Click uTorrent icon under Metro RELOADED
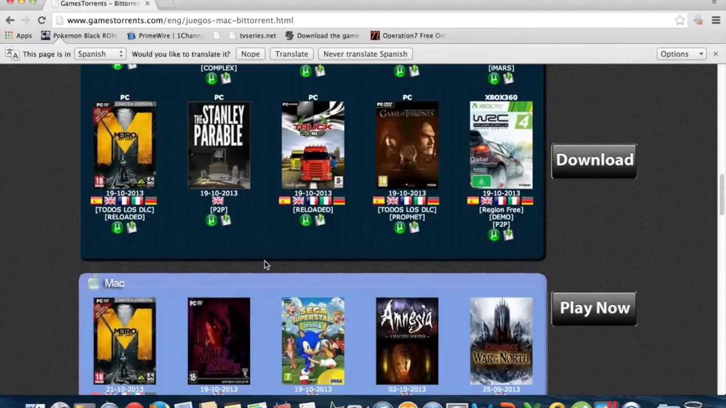The width and height of the screenshot is (726, 408). (117, 227)
